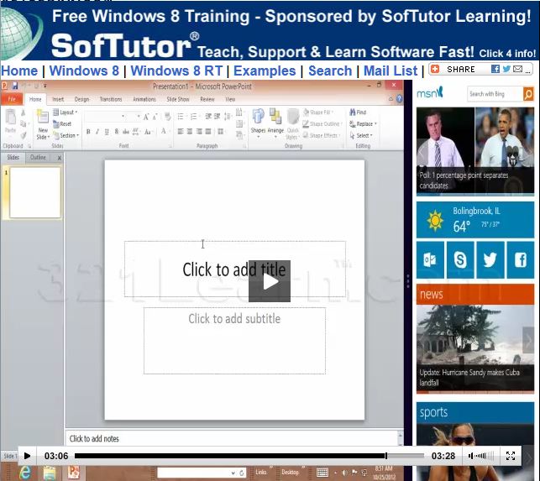The width and height of the screenshot is (540, 481).
Task: Open the Shapes gallery
Action: (258, 123)
